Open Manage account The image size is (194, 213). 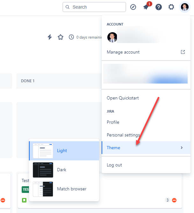coord(146,52)
